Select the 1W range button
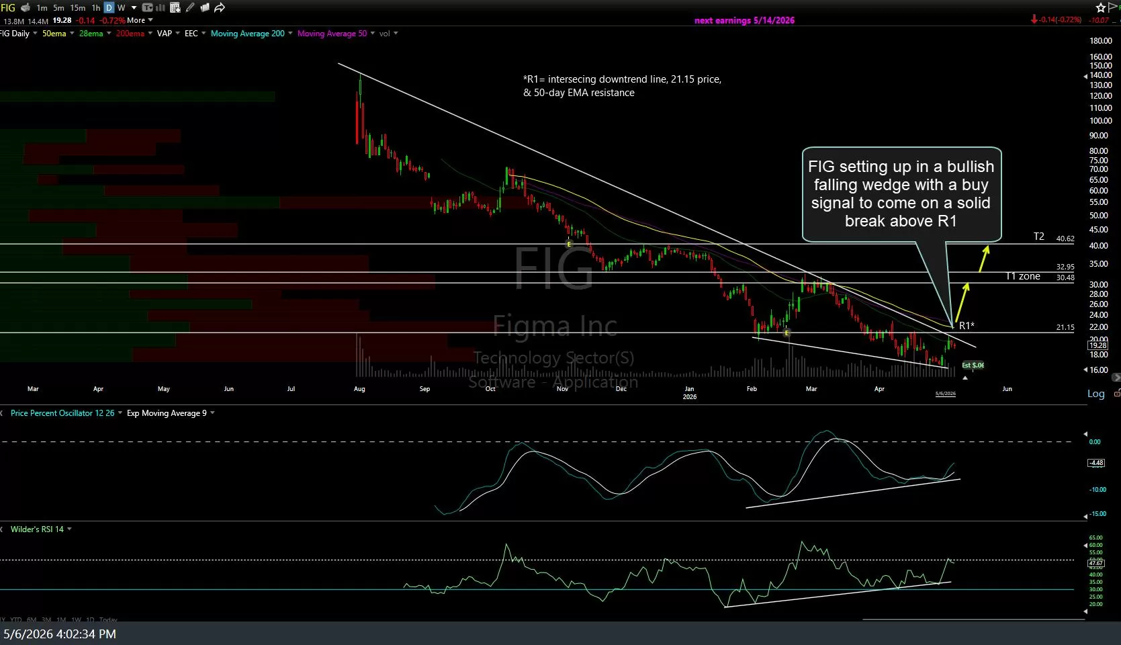The image size is (1121, 645). [x=77, y=619]
